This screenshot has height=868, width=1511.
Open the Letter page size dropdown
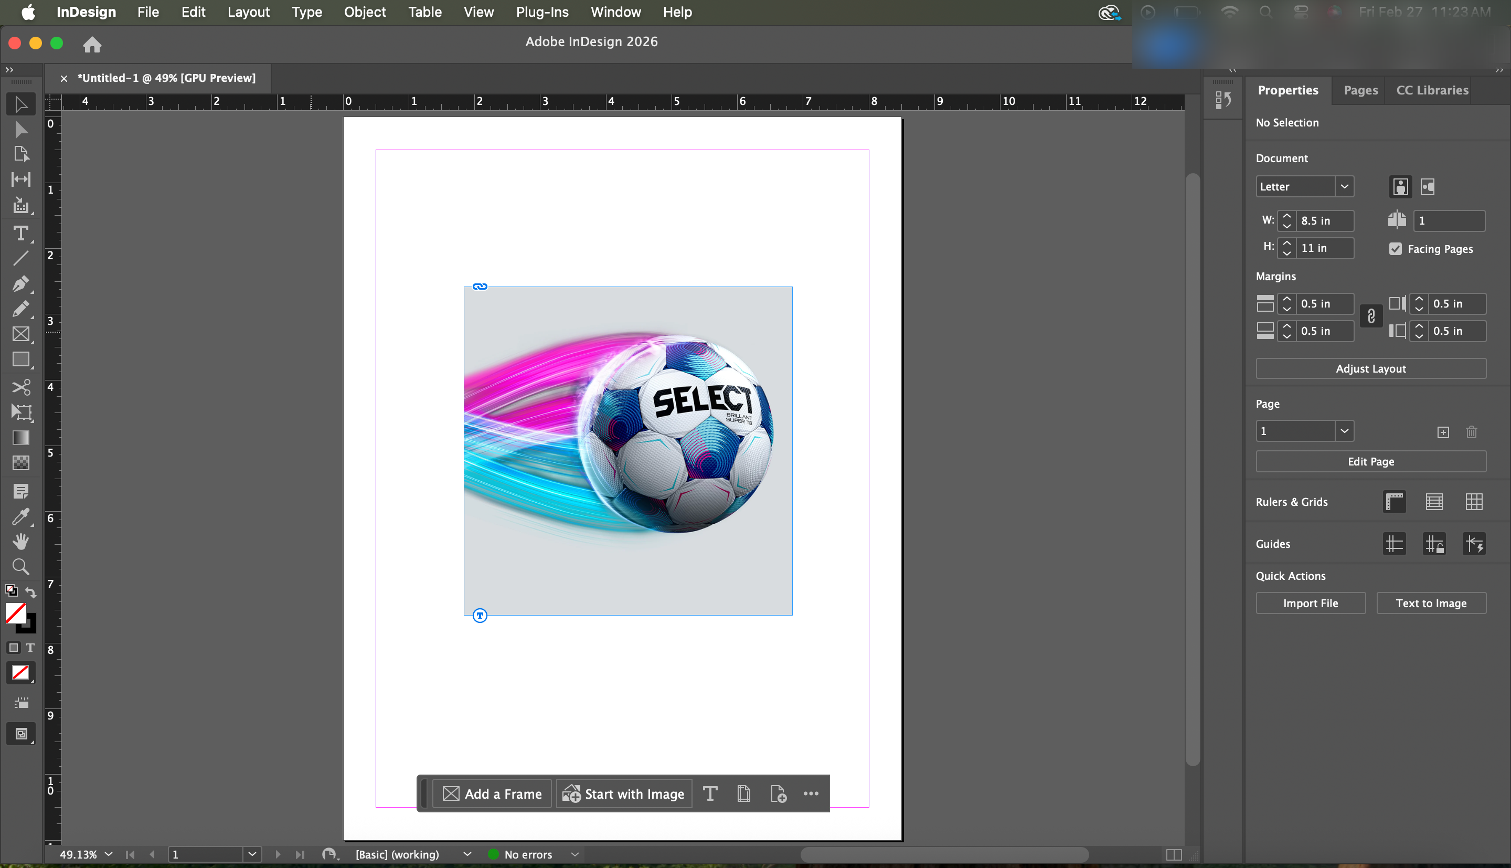pos(1344,187)
